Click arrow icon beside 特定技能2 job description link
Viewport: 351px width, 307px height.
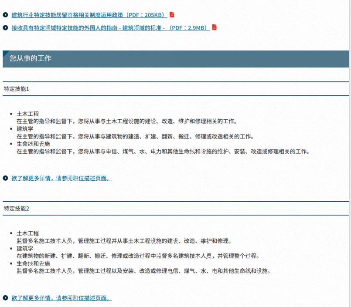[x=5, y=298]
